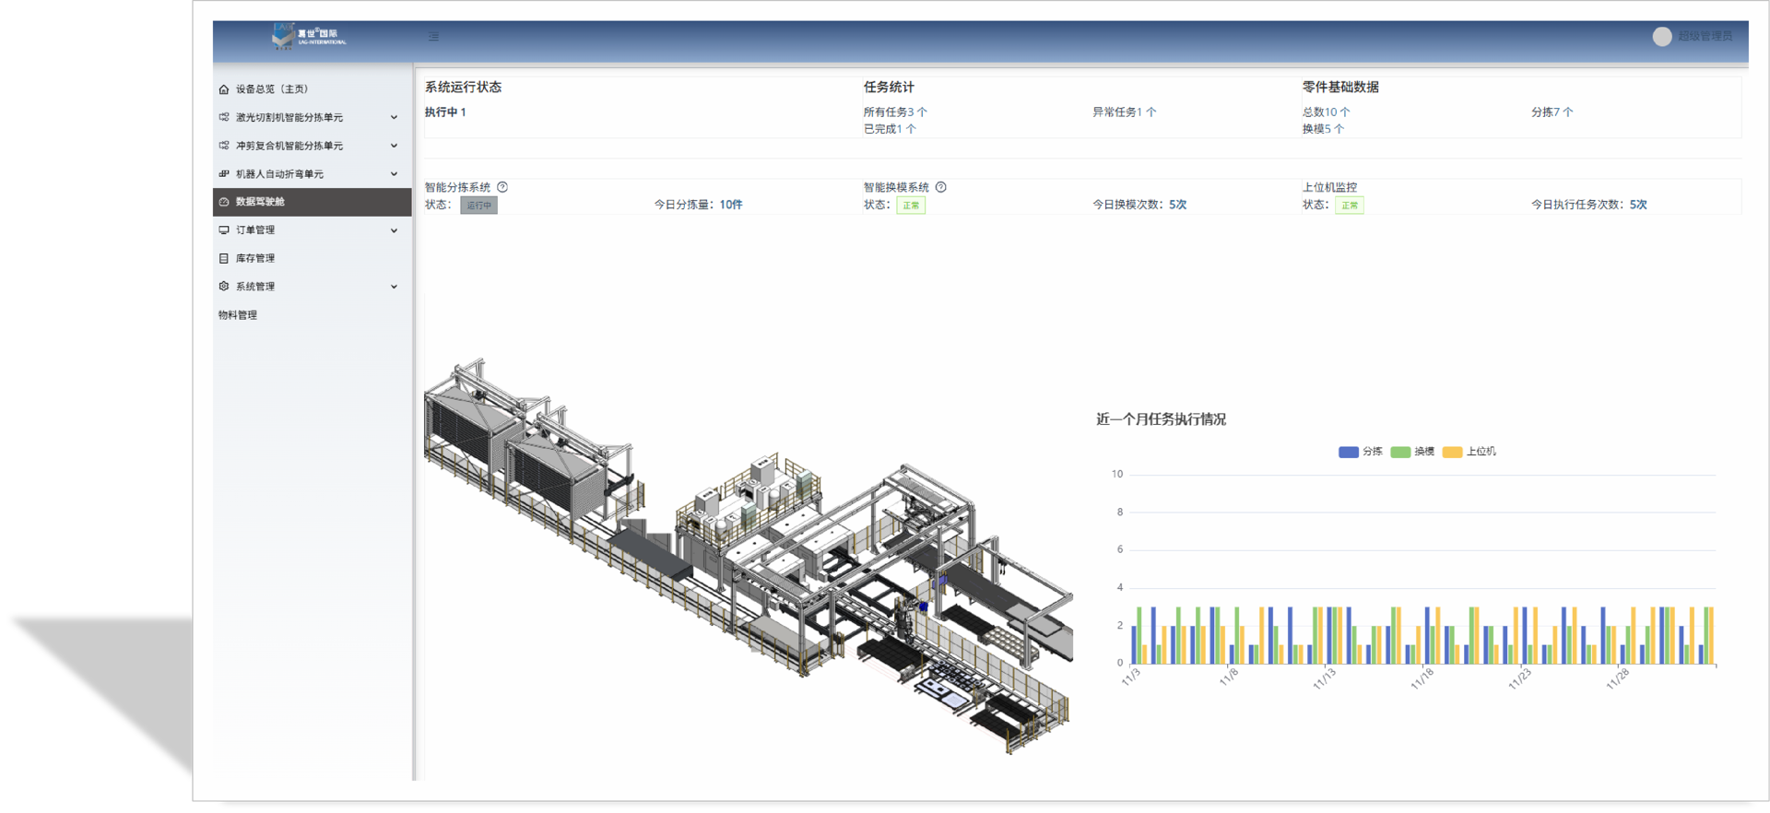
Task: Toggle the 上位机 series in chart legend
Action: 1469,452
